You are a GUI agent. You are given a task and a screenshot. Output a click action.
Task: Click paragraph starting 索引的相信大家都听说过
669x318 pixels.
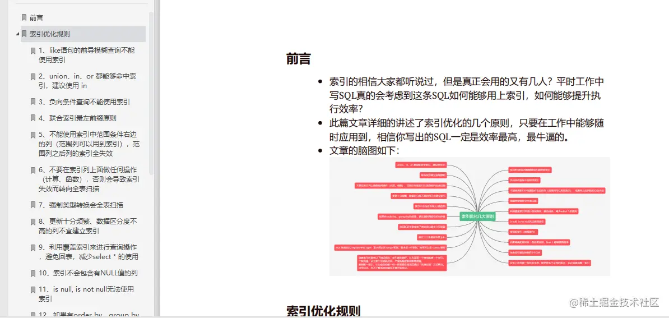tap(467, 95)
